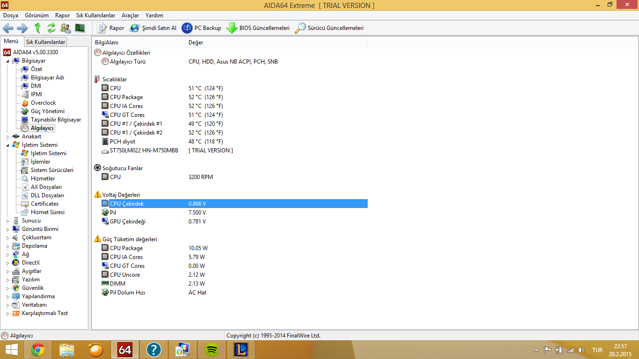This screenshot has height=359, width=639.
Task: Open Google Chrome from the taskbar
Action: 38,350
